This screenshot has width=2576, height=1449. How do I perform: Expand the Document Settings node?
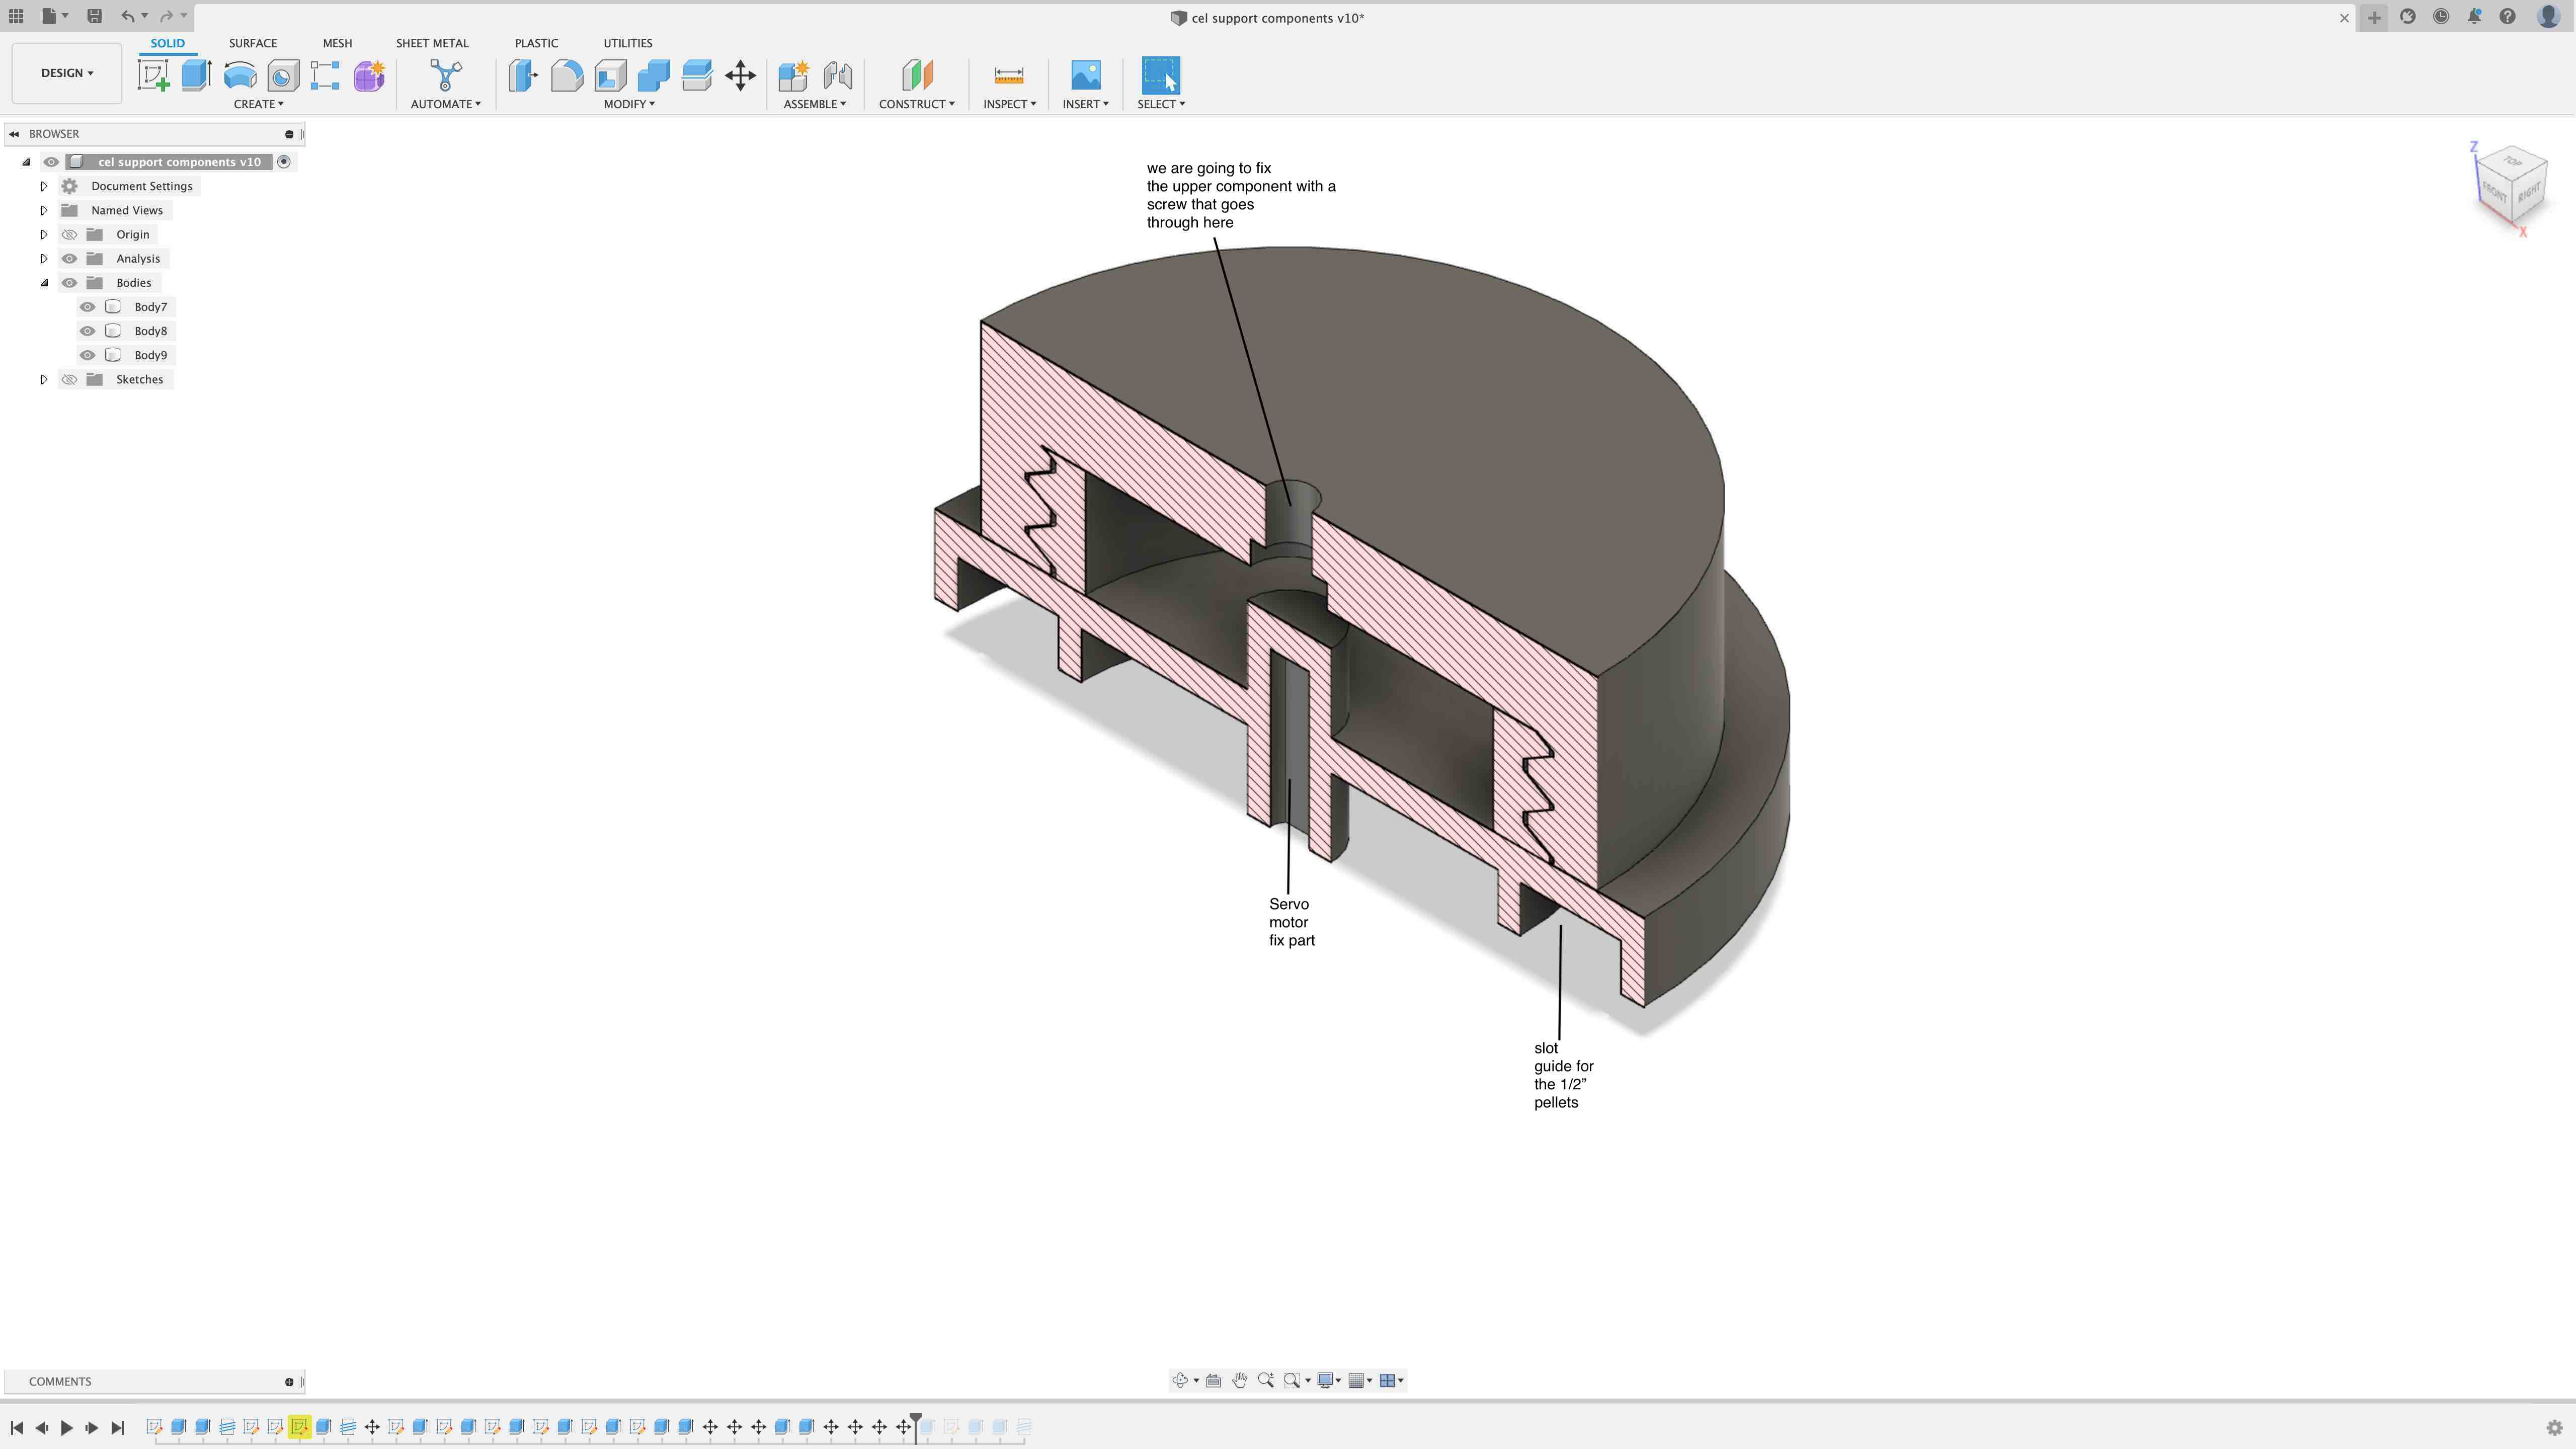(x=44, y=186)
